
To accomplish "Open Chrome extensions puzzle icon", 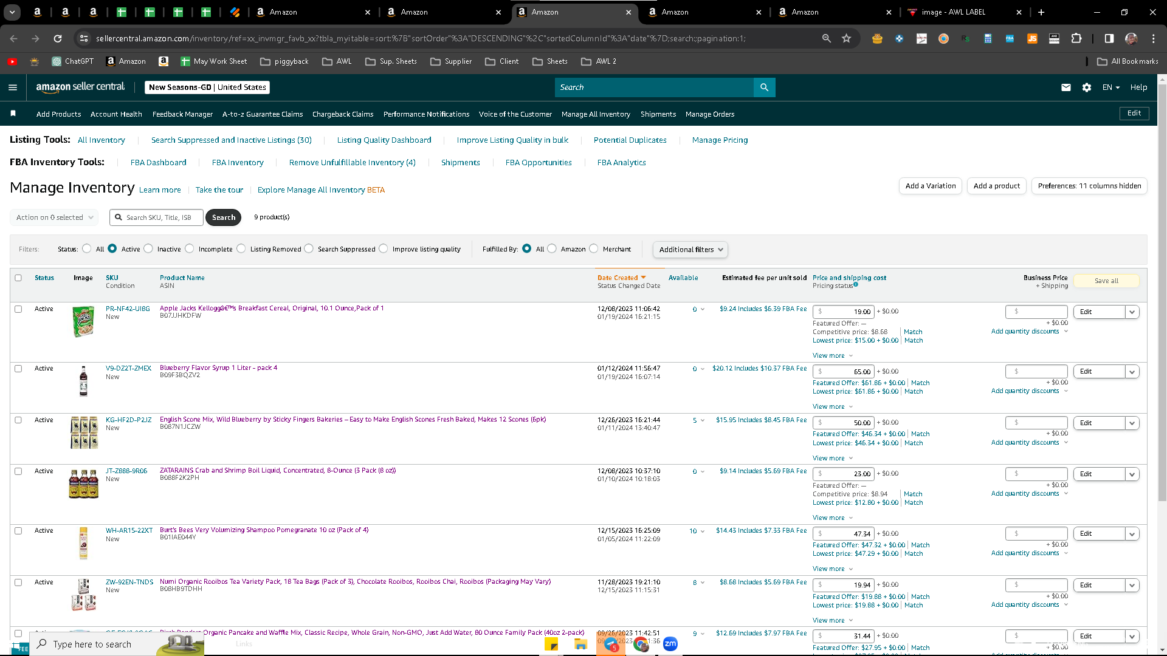I will (x=1076, y=38).
